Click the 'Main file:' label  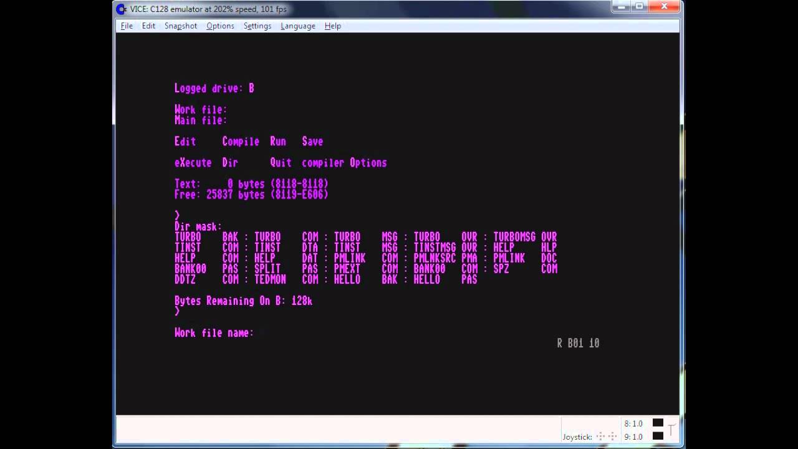(201, 120)
